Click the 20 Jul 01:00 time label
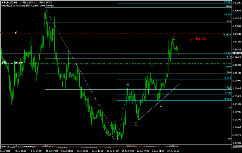This screenshot has width=242, height=153. [x=112, y=151]
